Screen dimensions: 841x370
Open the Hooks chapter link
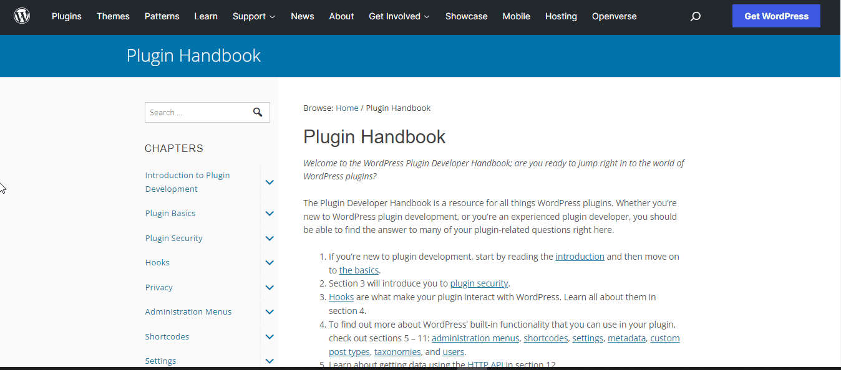157,262
